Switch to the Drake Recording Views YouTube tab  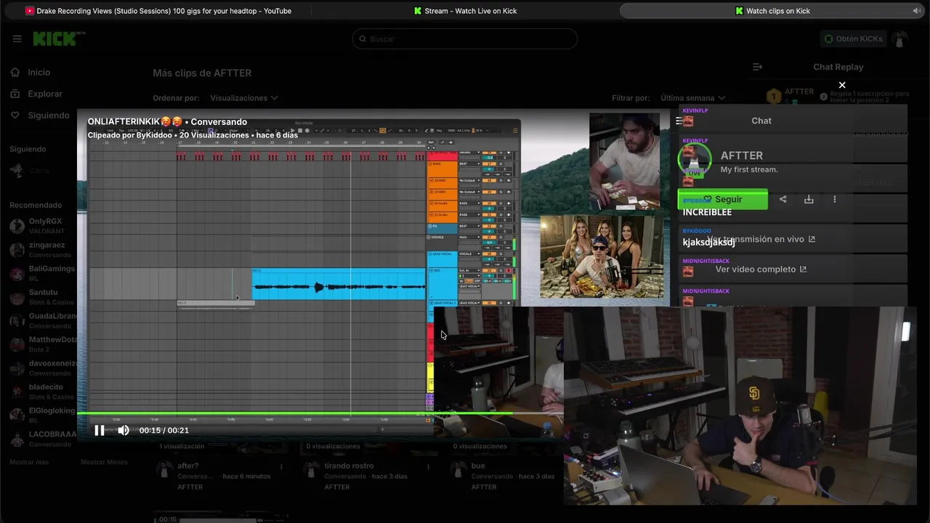point(158,11)
